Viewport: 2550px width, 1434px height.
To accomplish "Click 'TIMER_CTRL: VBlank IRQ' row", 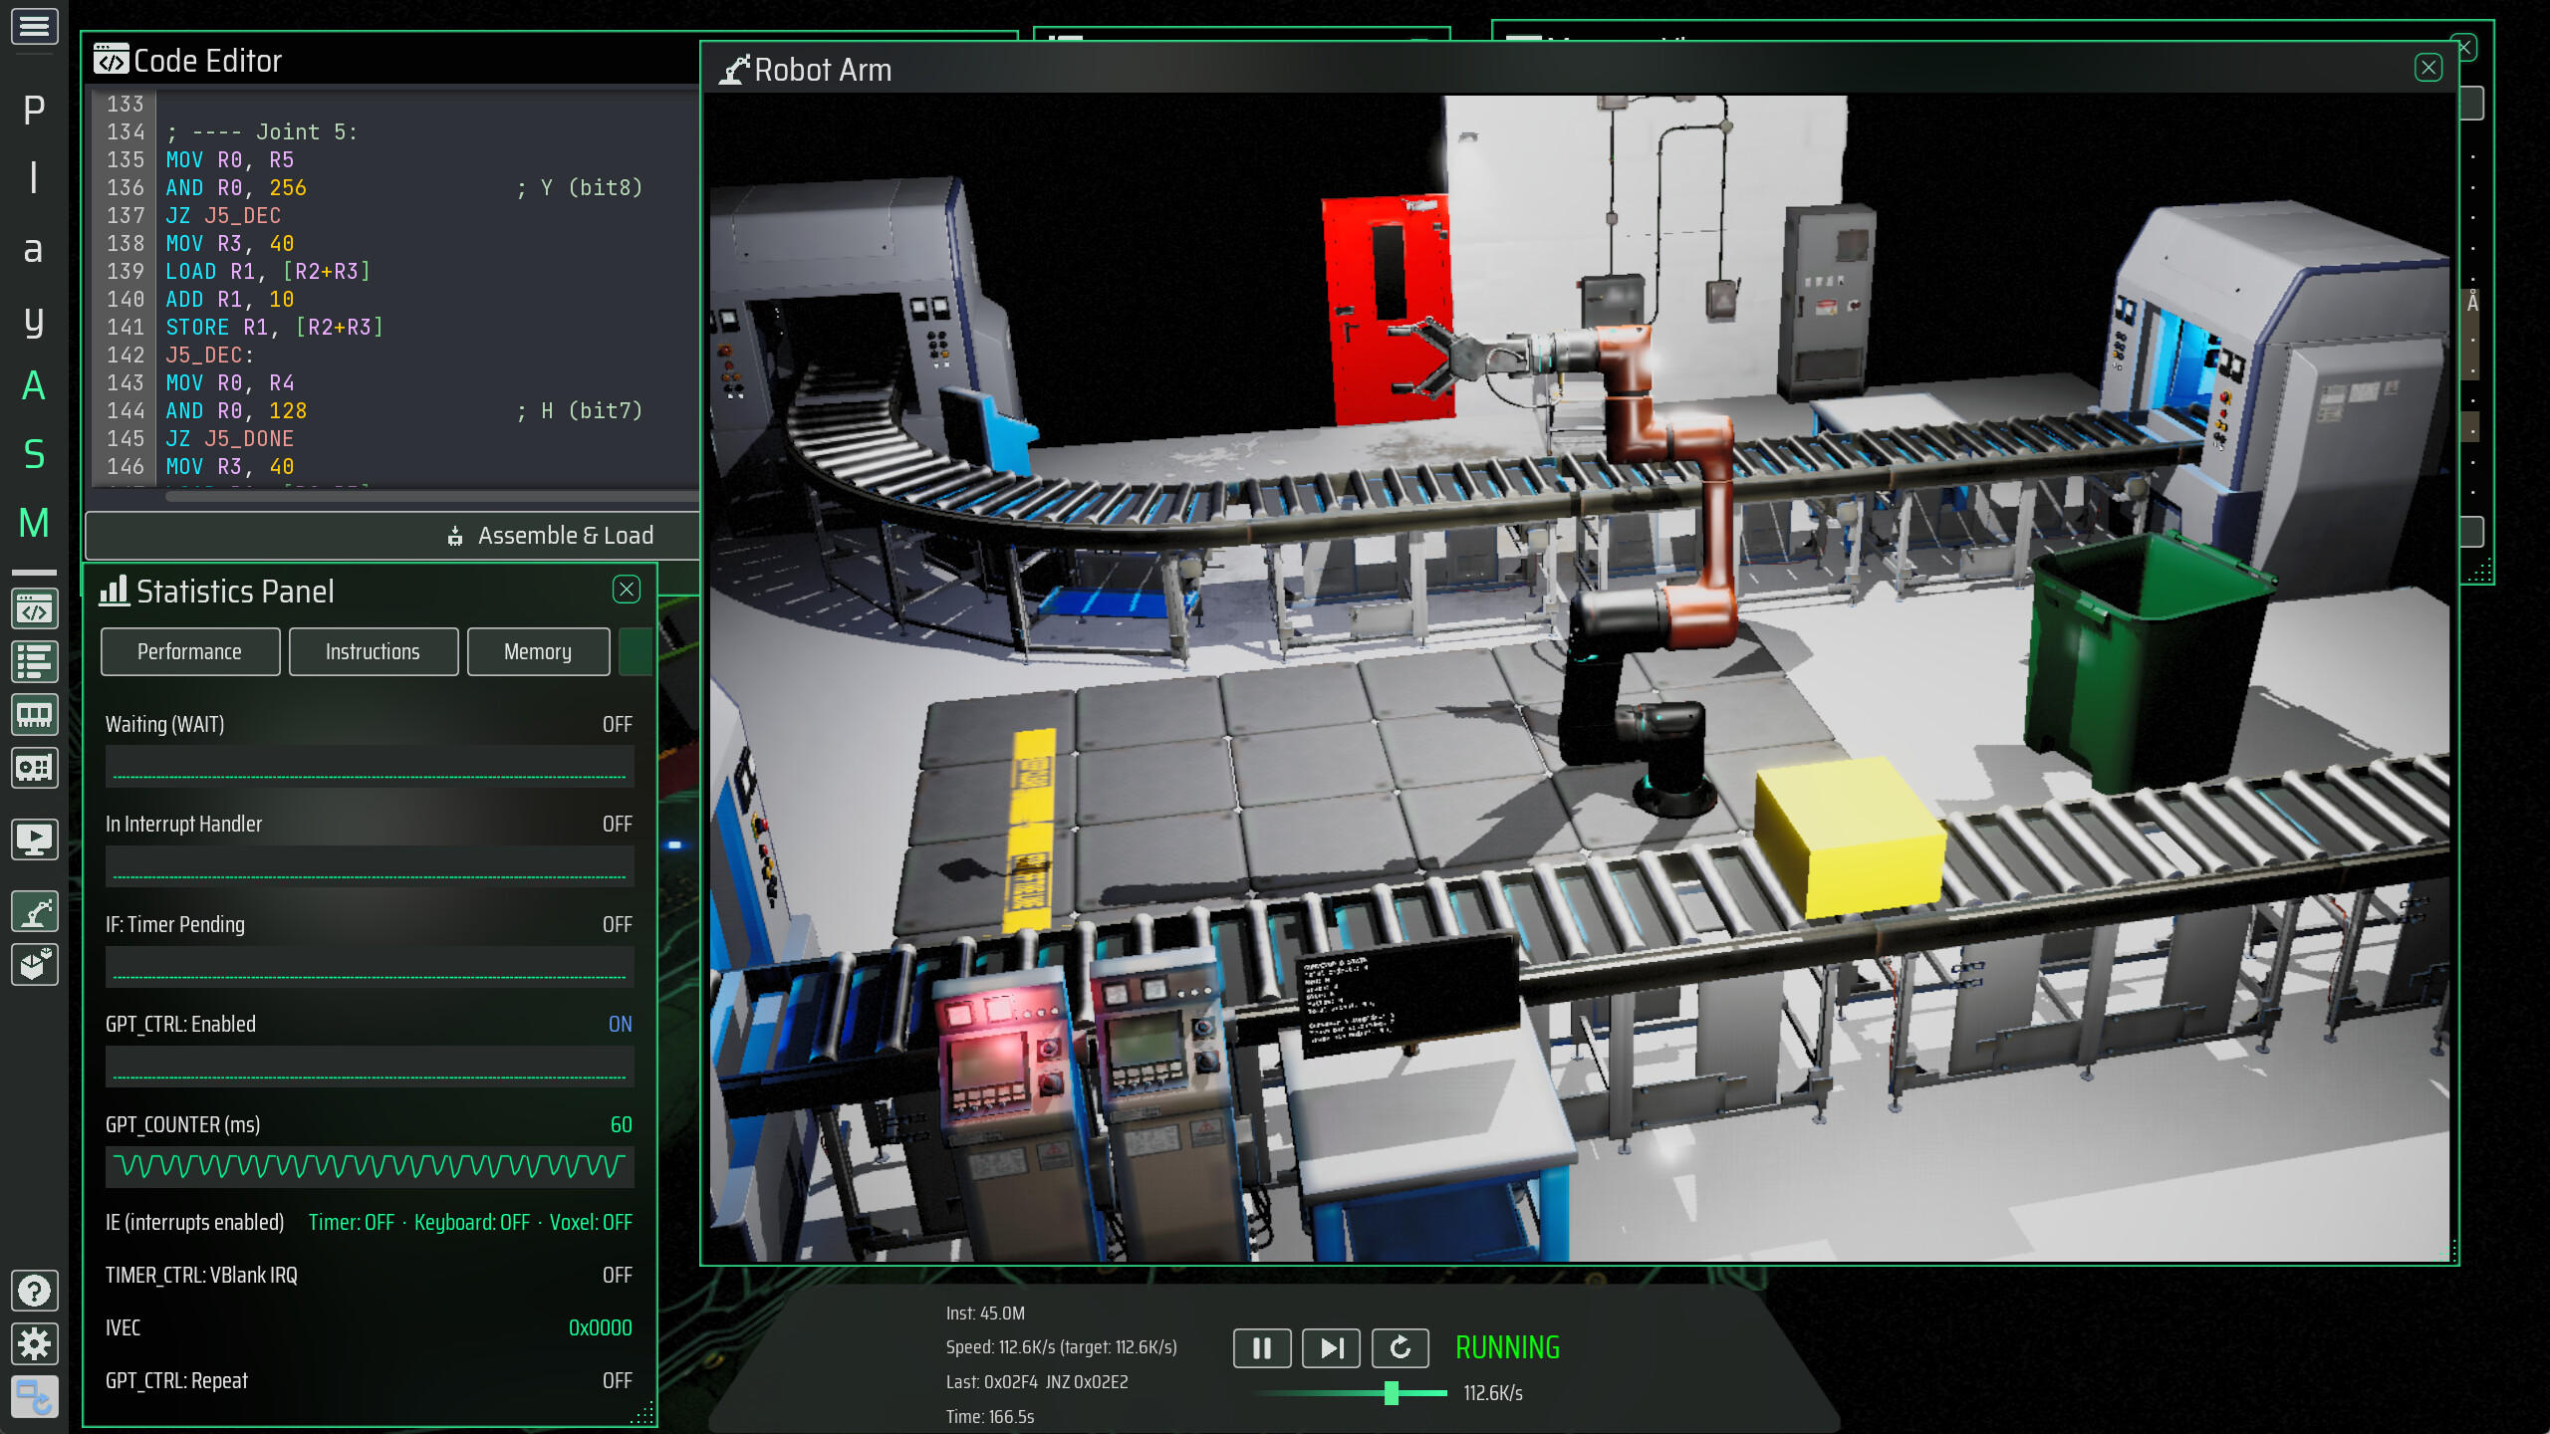I will (x=370, y=1276).
